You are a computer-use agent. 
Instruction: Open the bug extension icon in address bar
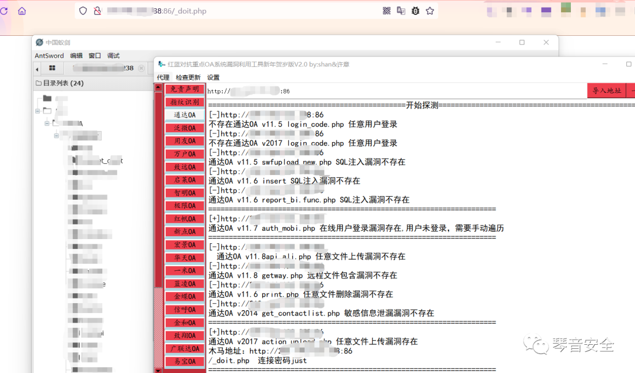416,11
